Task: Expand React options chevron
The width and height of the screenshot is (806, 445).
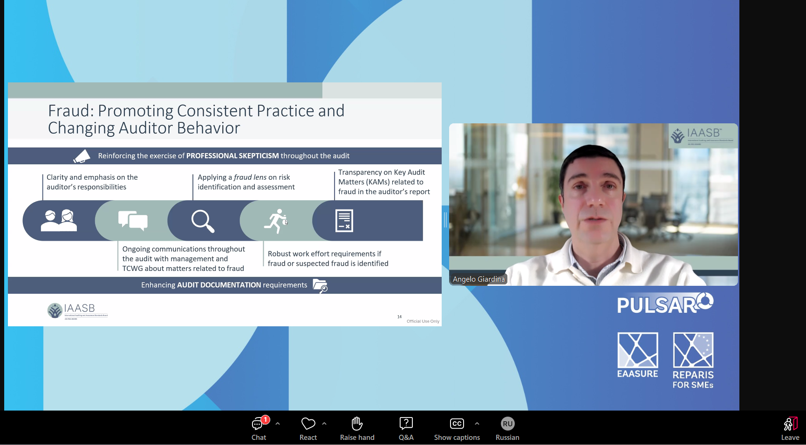Action: point(324,424)
